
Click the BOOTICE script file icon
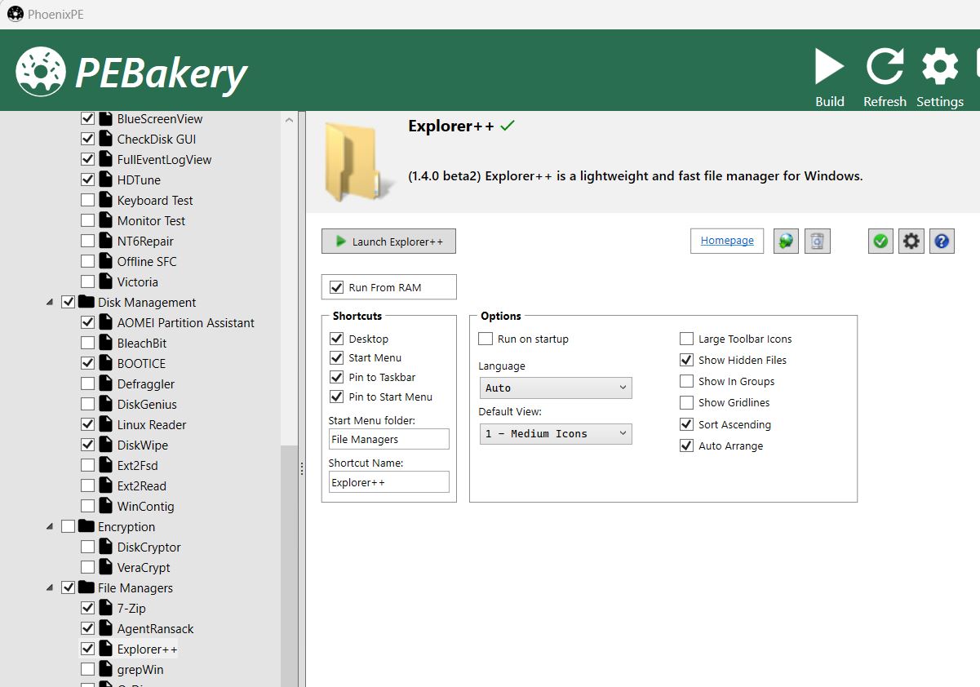pos(105,363)
